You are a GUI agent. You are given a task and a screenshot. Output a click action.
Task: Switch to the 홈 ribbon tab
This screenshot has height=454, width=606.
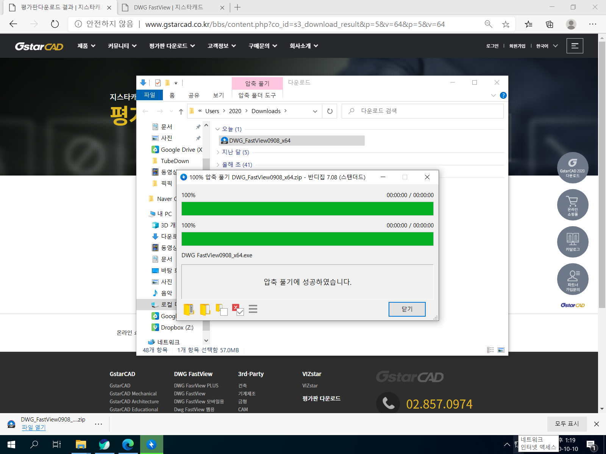pyautogui.click(x=172, y=95)
